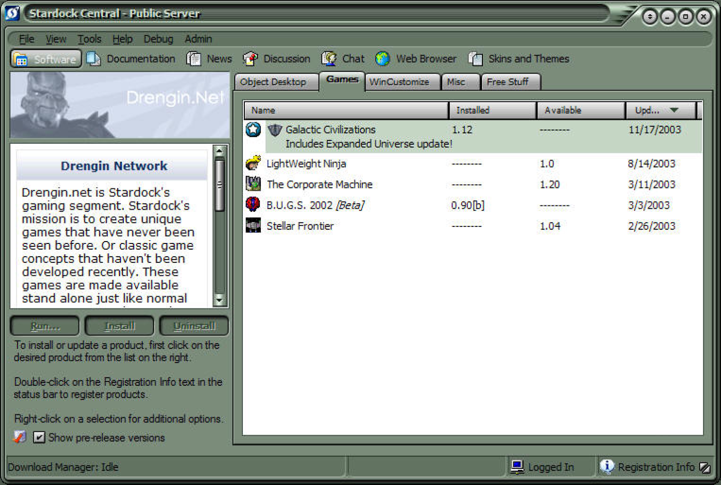Open the Web Browser section
The height and width of the screenshot is (485, 721).
coord(416,59)
